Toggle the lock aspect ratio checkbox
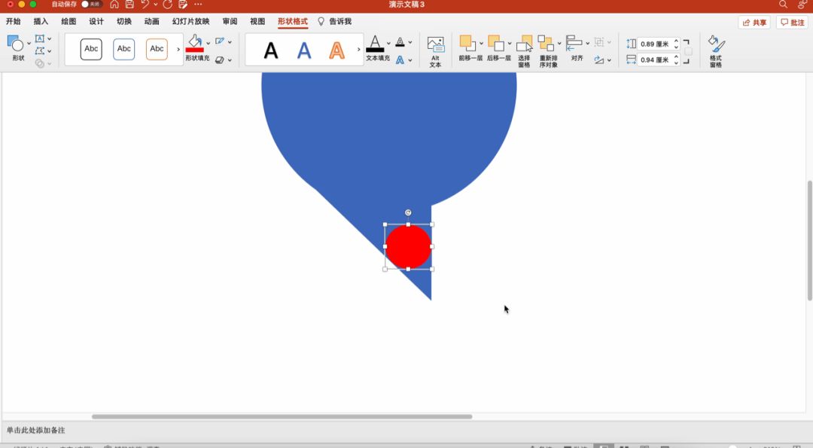This screenshot has height=448, width=813. pyautogui.click(x=688, y=52)
